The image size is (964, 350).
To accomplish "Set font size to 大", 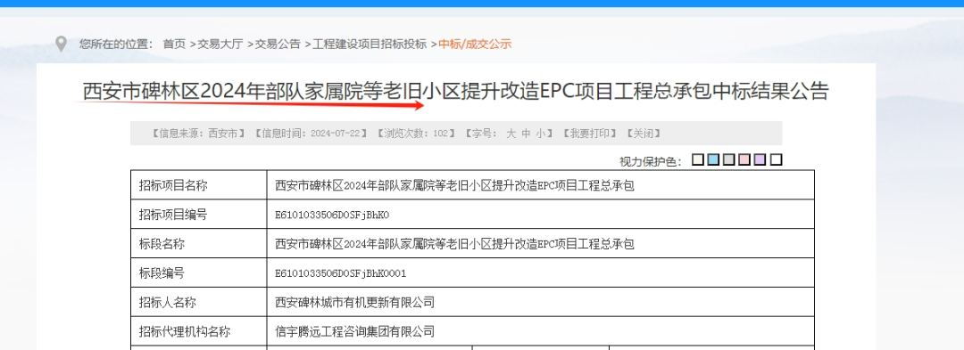I will coord(511,134).
